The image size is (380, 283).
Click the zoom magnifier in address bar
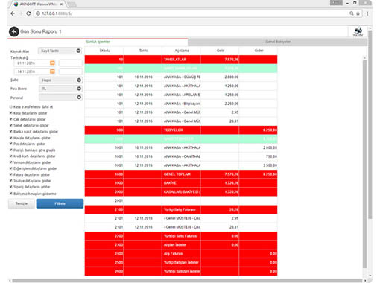click(352, 13)
